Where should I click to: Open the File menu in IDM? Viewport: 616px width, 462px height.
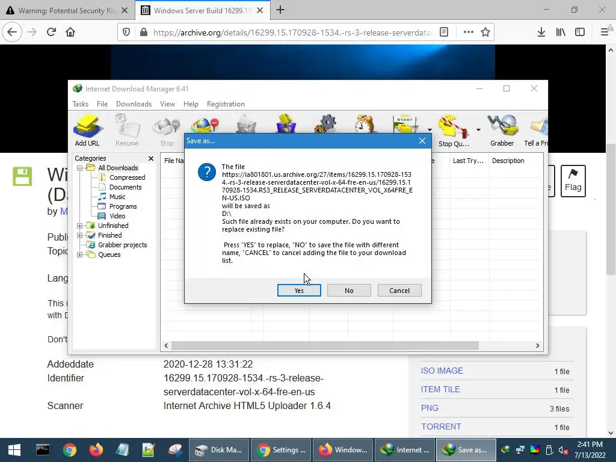[102, 104]
